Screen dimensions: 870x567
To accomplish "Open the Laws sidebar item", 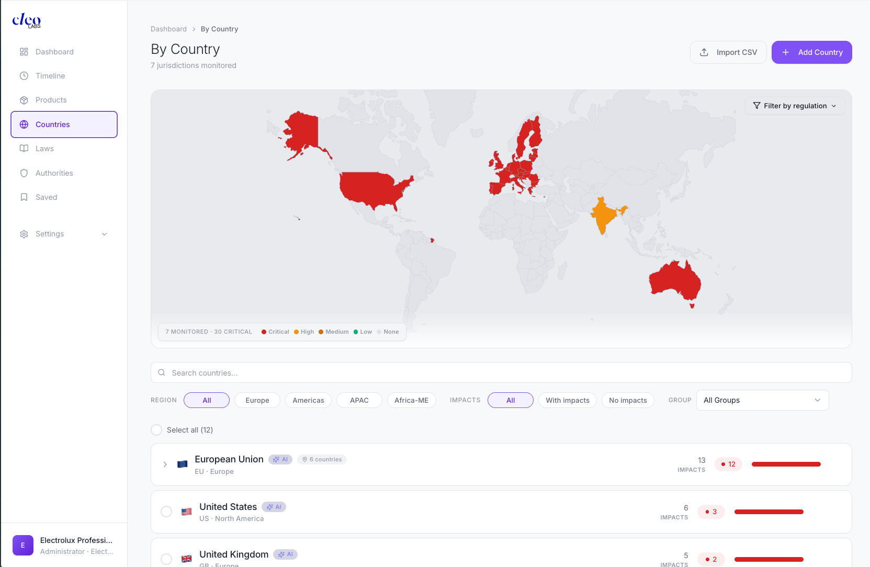I will (64, 149).
